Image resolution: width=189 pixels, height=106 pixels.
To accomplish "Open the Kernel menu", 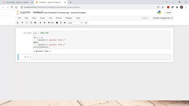I will click(58, 18).
